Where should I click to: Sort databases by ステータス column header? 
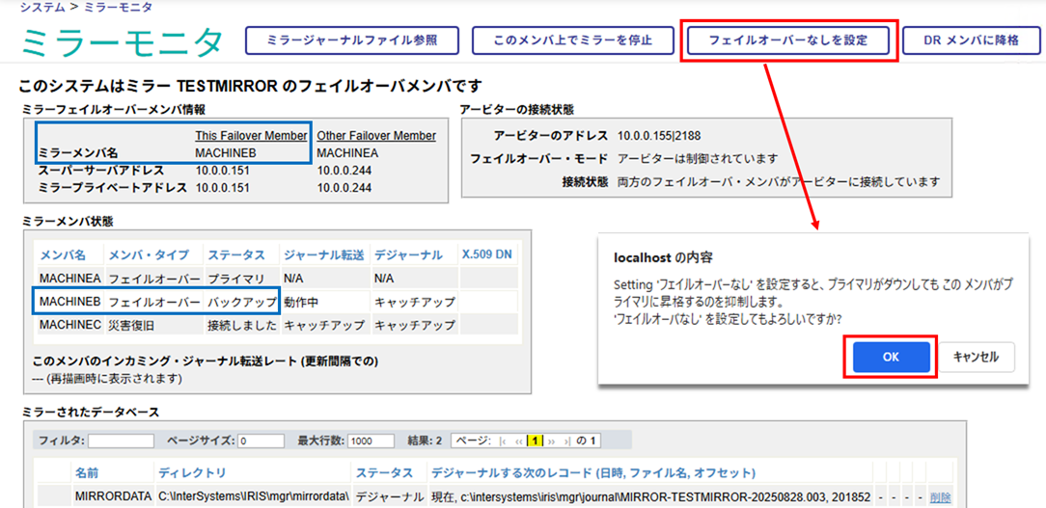384,472
